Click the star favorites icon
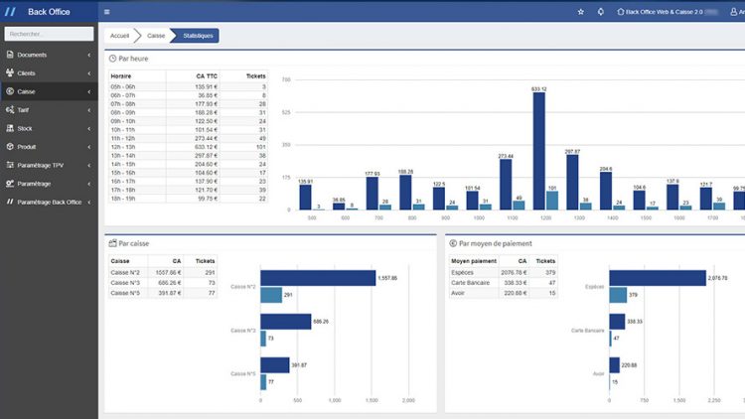 coord(581,12)
